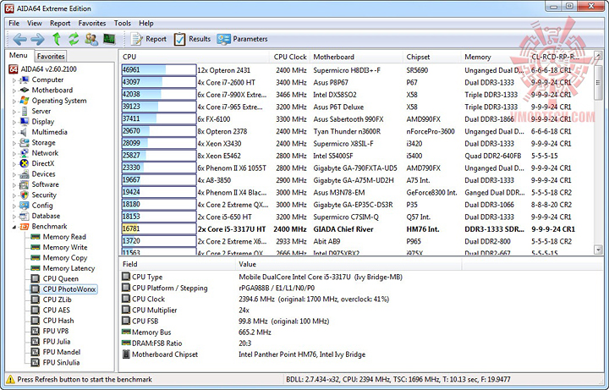The width and height of the screenshot is (609, 390).
Task: Click the 46961 score bar
Action: (x=158, y=70)
